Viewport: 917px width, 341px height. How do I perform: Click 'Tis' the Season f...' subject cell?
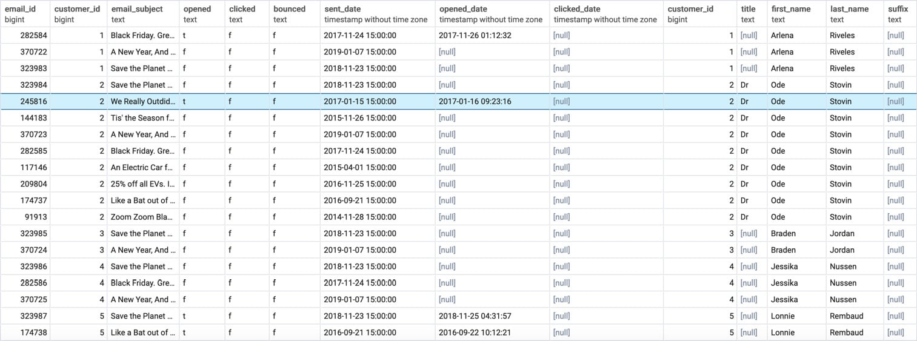[143, 118]
